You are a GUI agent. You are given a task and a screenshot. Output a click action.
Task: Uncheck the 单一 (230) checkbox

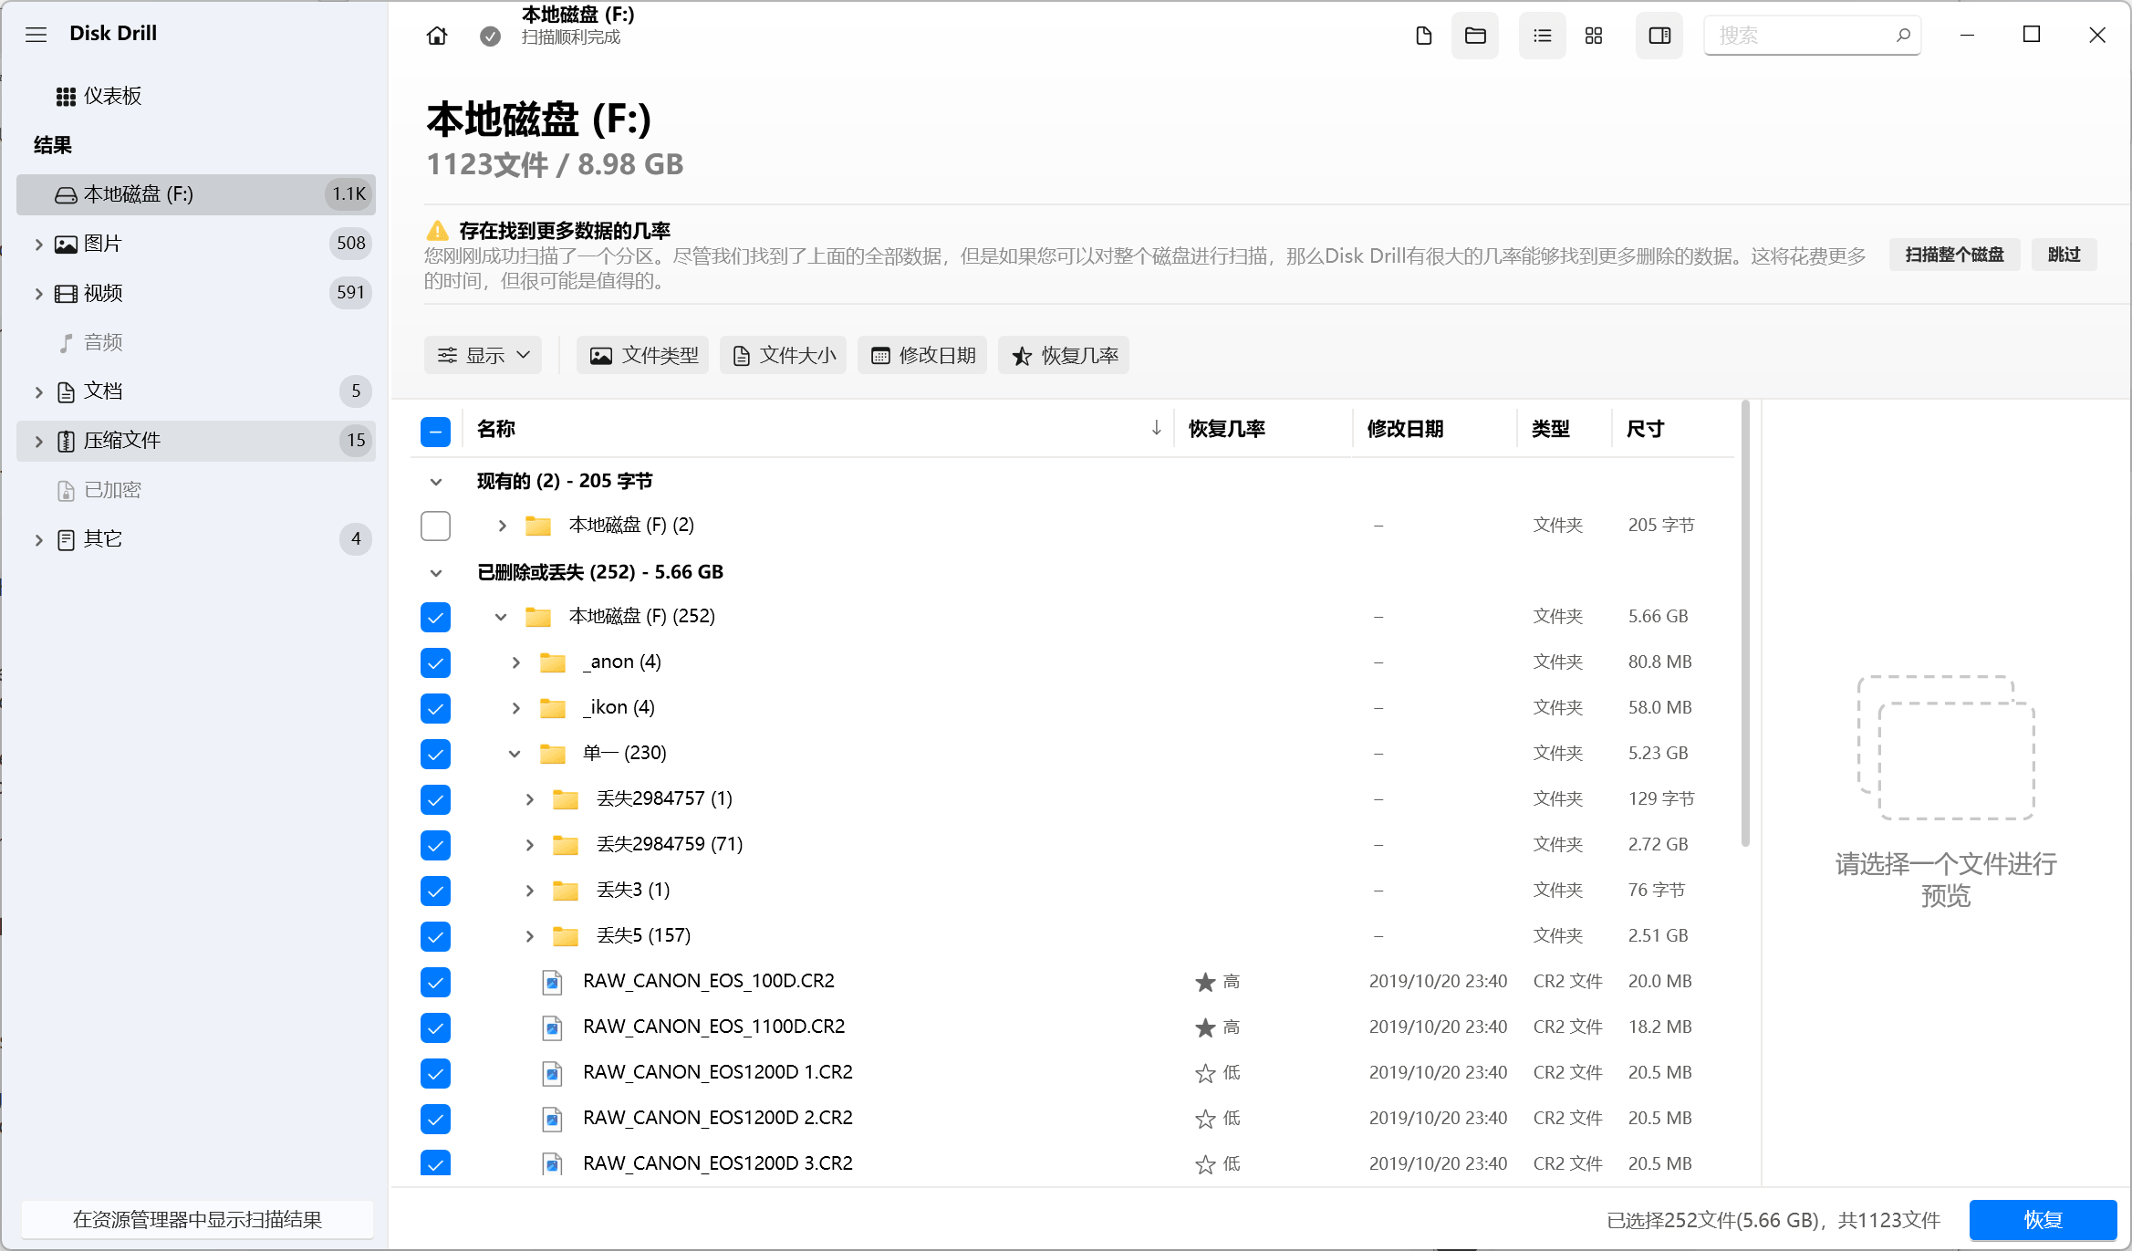coord(436,754)
